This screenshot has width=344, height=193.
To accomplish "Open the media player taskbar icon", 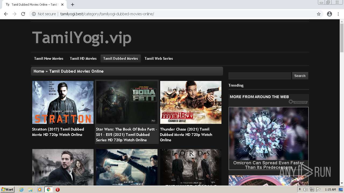I will (40, 190).
